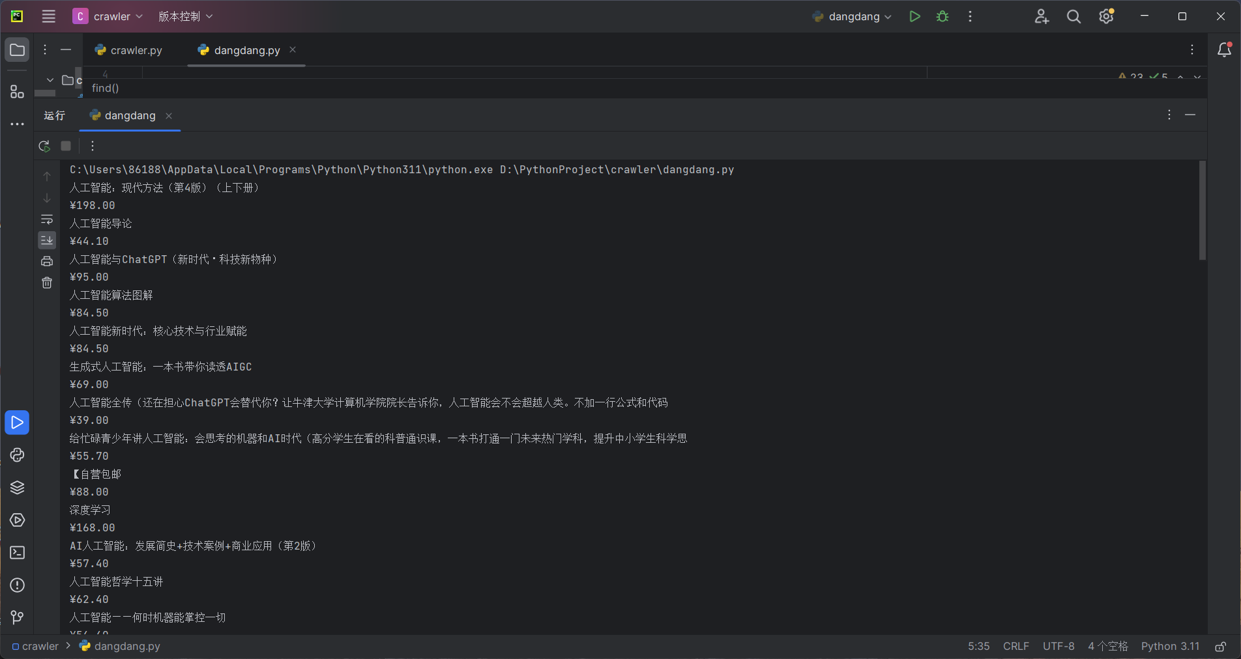The height and width of the screenshot is (659, 1241).
Task: Open the 版本控制 dropdown menu
Action: (185, 16)
